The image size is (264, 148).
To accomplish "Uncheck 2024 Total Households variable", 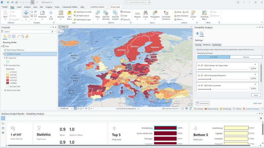I will coord(199,86).
